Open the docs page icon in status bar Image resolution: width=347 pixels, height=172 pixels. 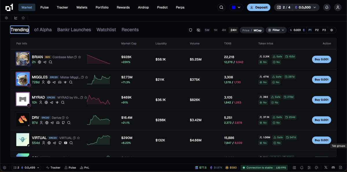pos(340,168)
